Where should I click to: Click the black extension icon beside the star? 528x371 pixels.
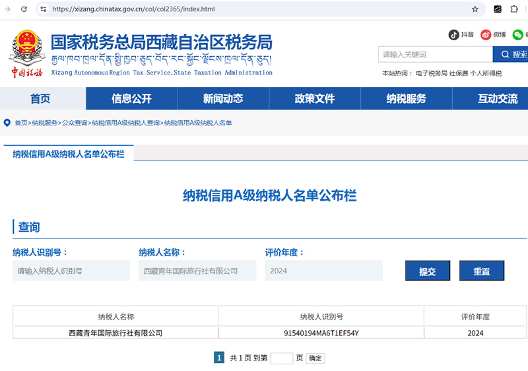pyautogui.click(x=497, y=9)
